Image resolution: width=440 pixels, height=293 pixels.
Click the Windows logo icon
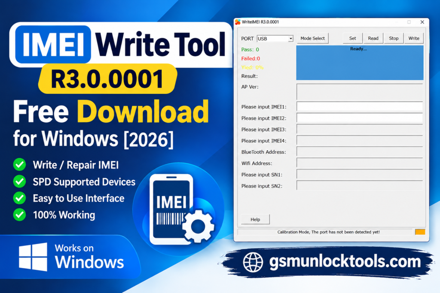click(33, 257)
